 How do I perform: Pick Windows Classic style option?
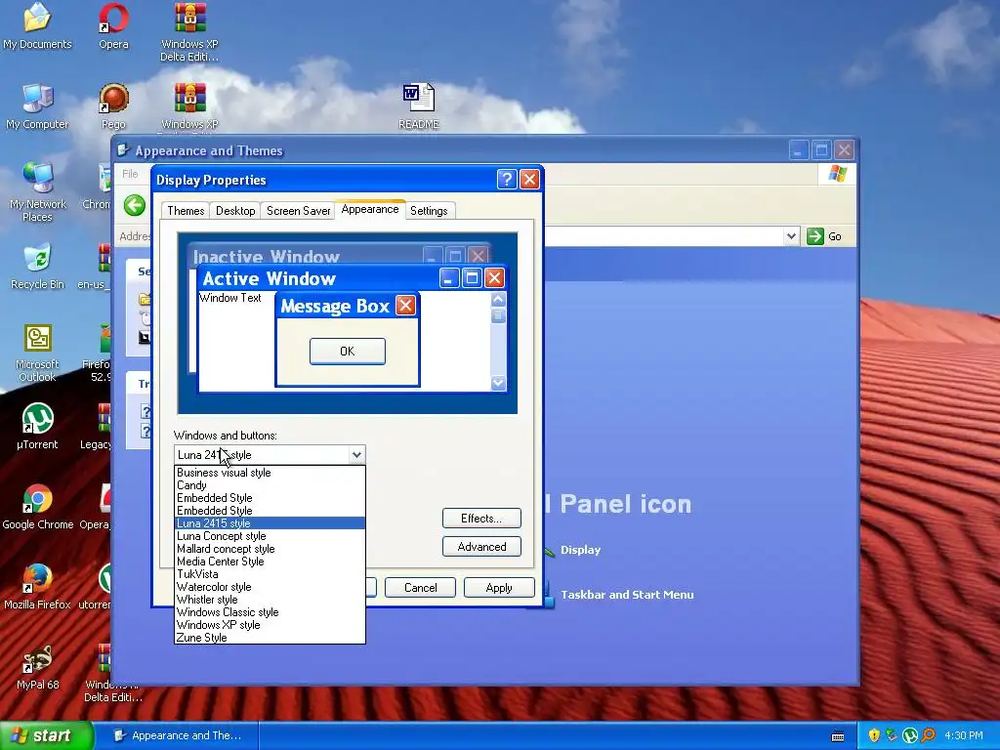tap(270, 612)
